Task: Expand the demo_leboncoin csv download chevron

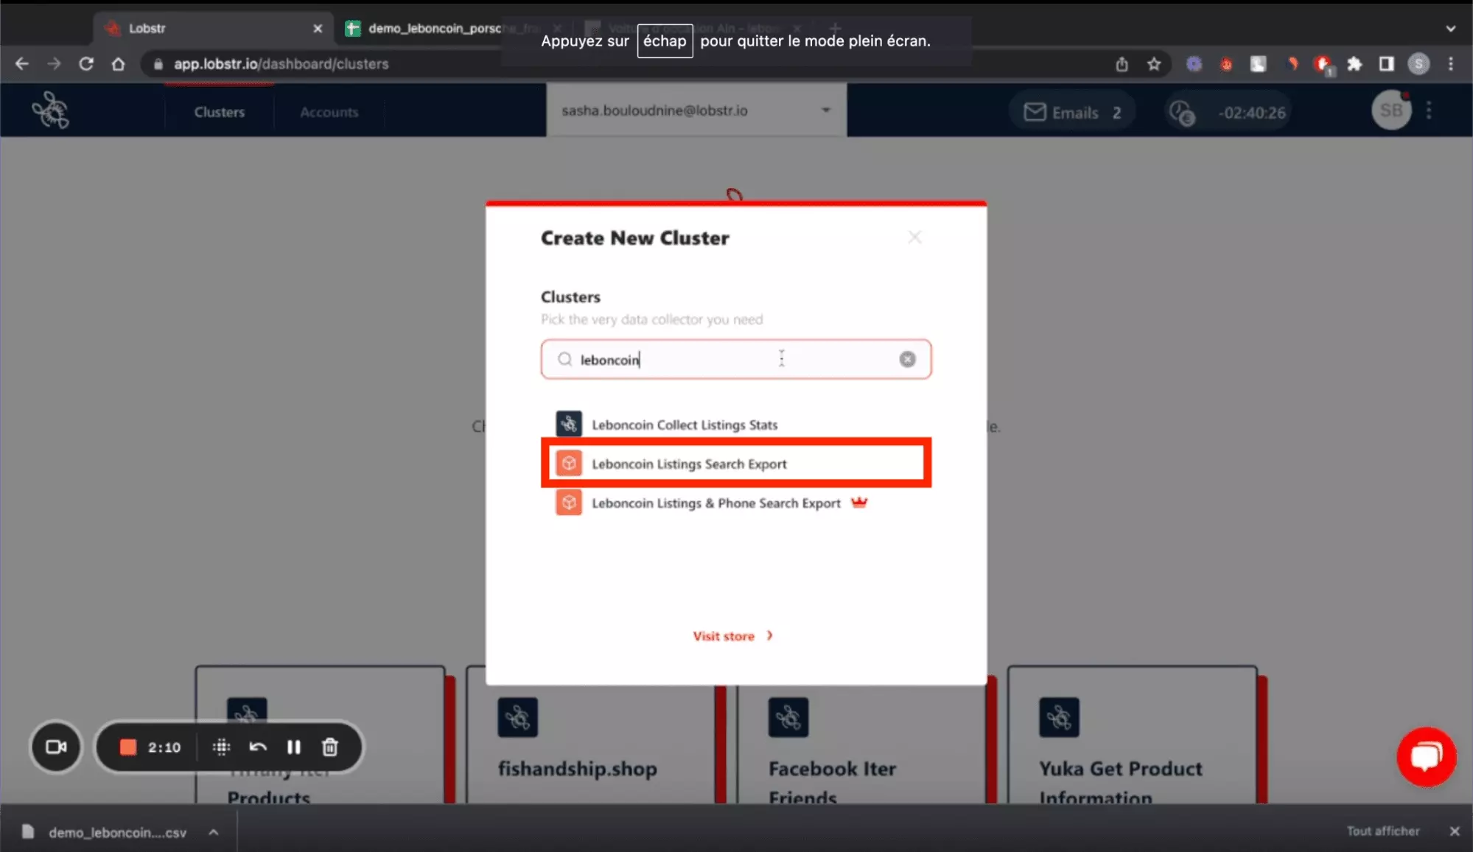Action: 214,832
